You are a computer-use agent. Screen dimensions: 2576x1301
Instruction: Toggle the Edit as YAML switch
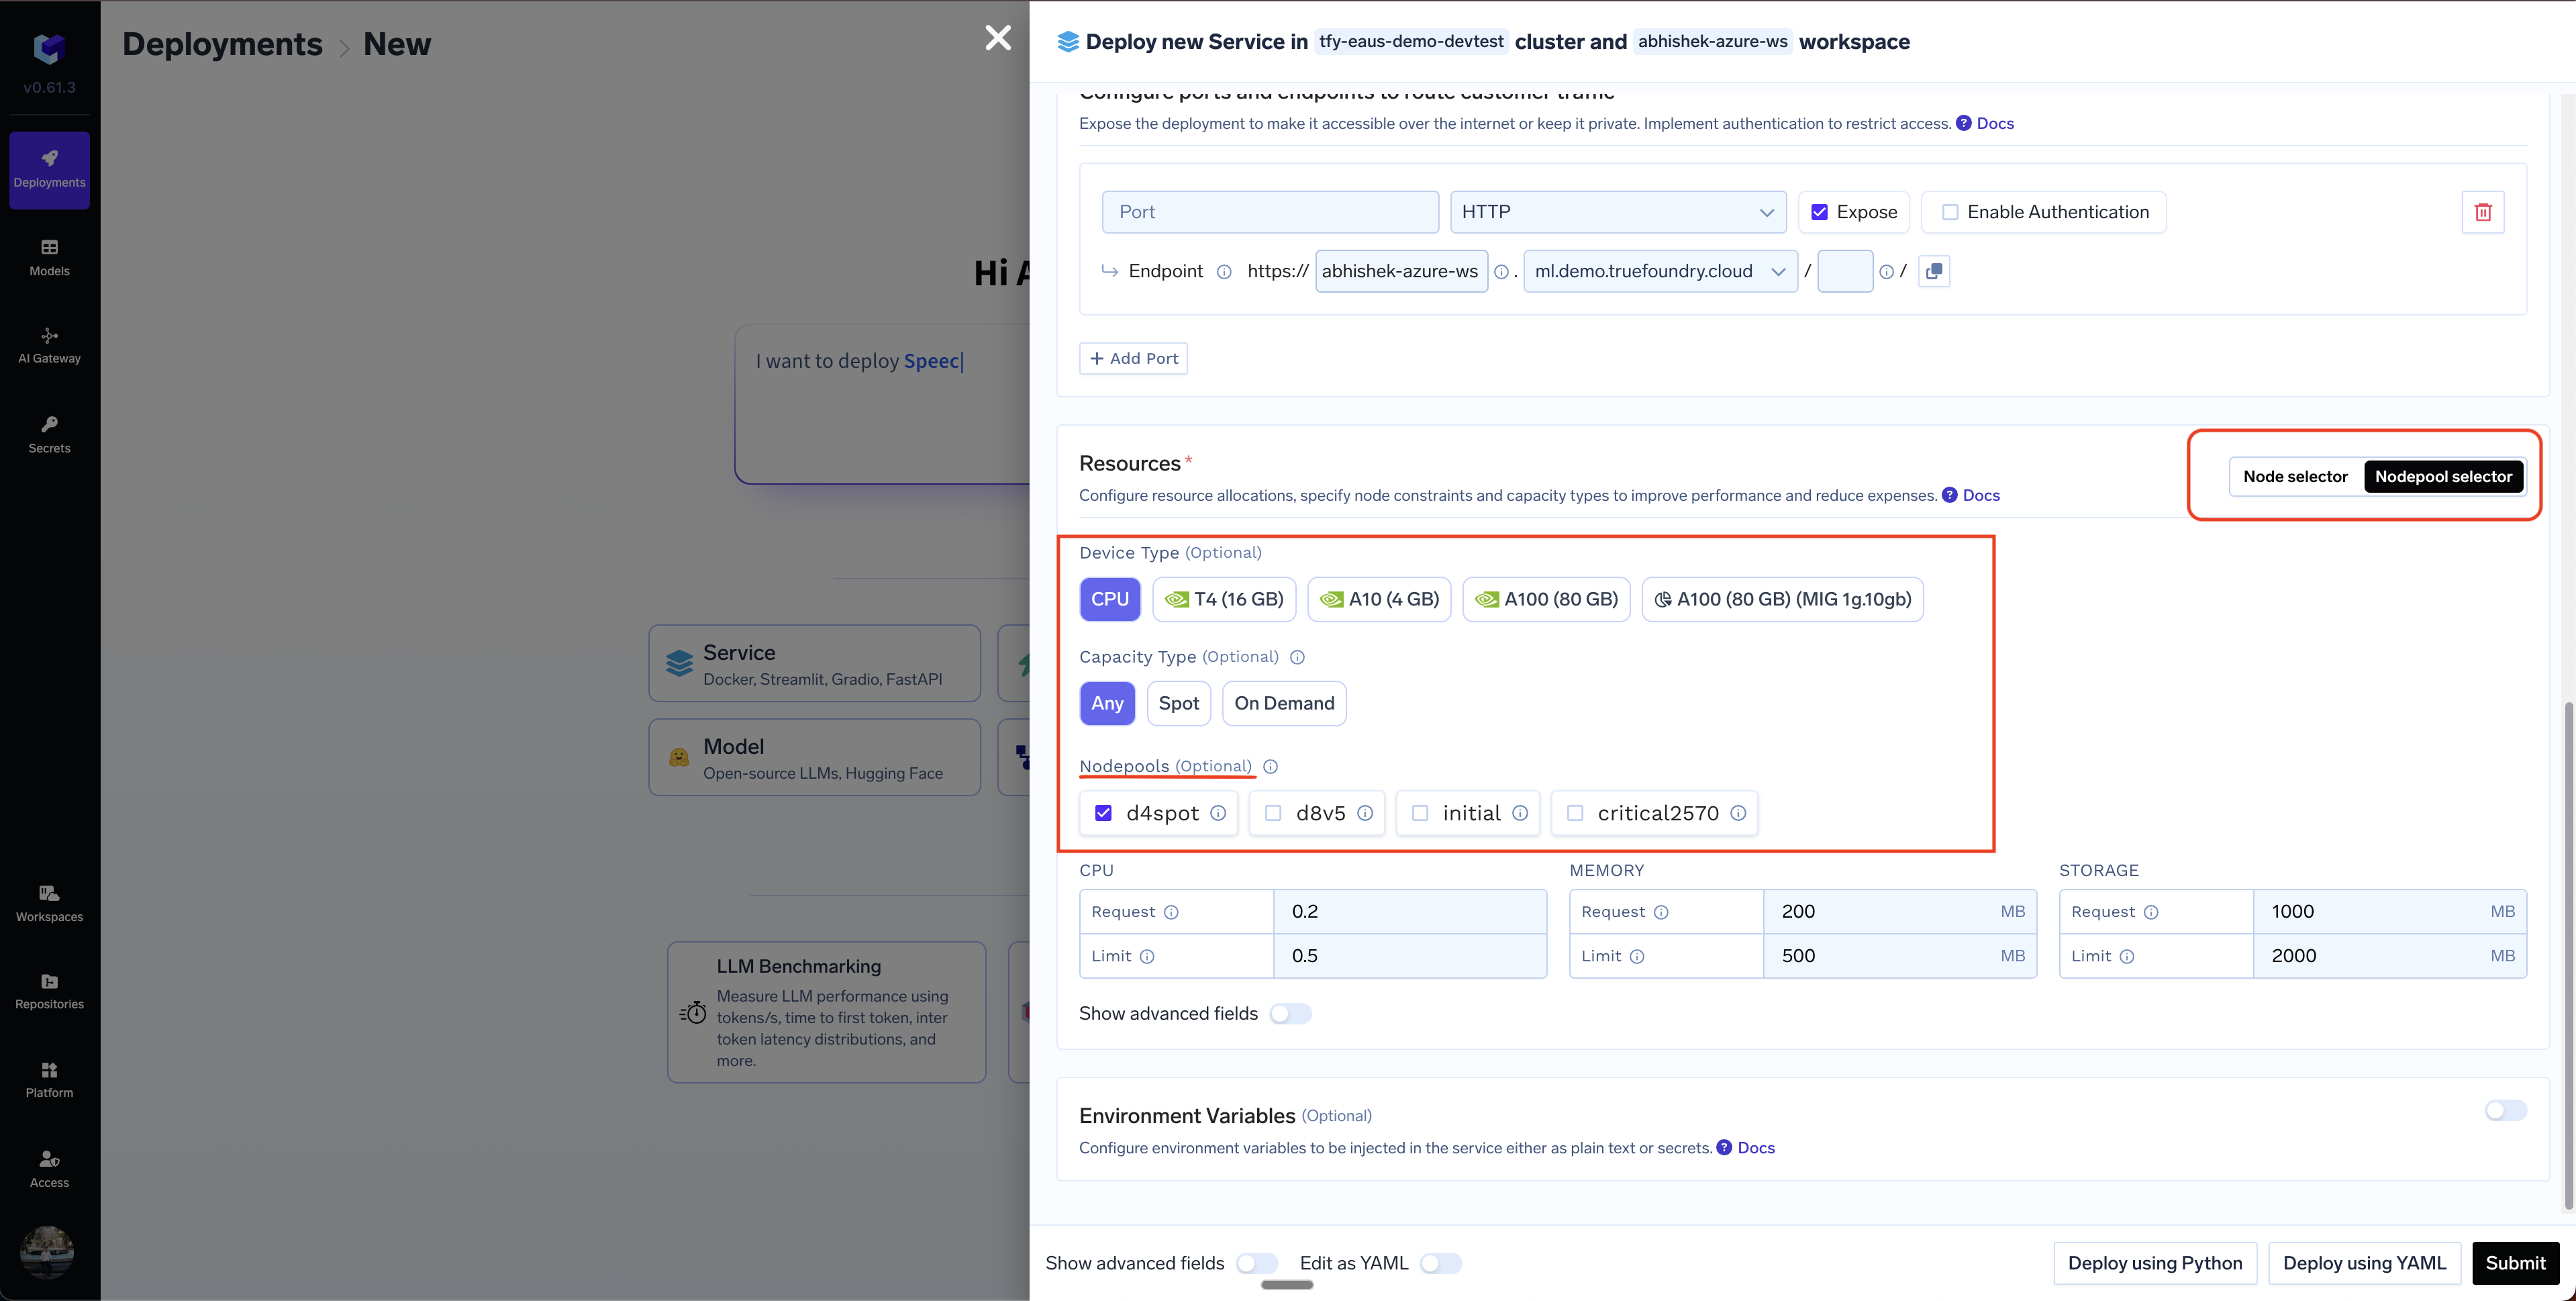point(1440,1263)
